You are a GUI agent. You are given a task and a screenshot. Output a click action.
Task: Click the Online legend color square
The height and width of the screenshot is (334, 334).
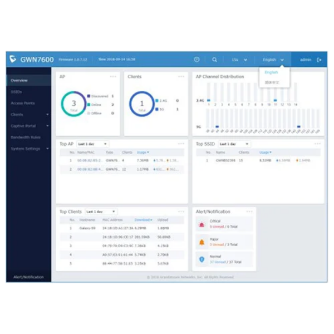89,105
